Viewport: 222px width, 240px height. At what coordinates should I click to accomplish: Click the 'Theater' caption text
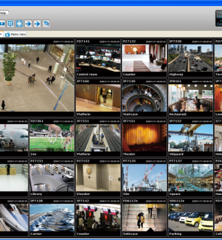(129, 154)
